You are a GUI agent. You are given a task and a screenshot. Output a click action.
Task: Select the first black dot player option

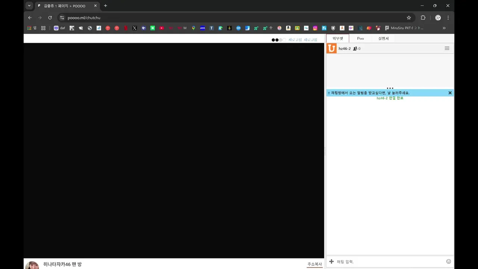pyautogui.click(x=273, y=40)
